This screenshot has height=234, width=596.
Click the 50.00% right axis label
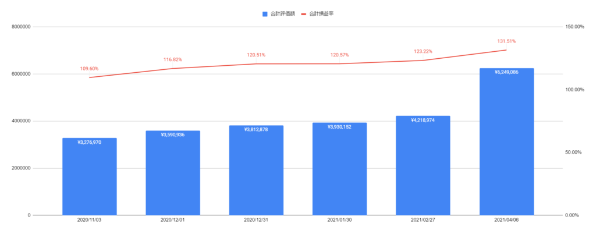pos(574,153)
